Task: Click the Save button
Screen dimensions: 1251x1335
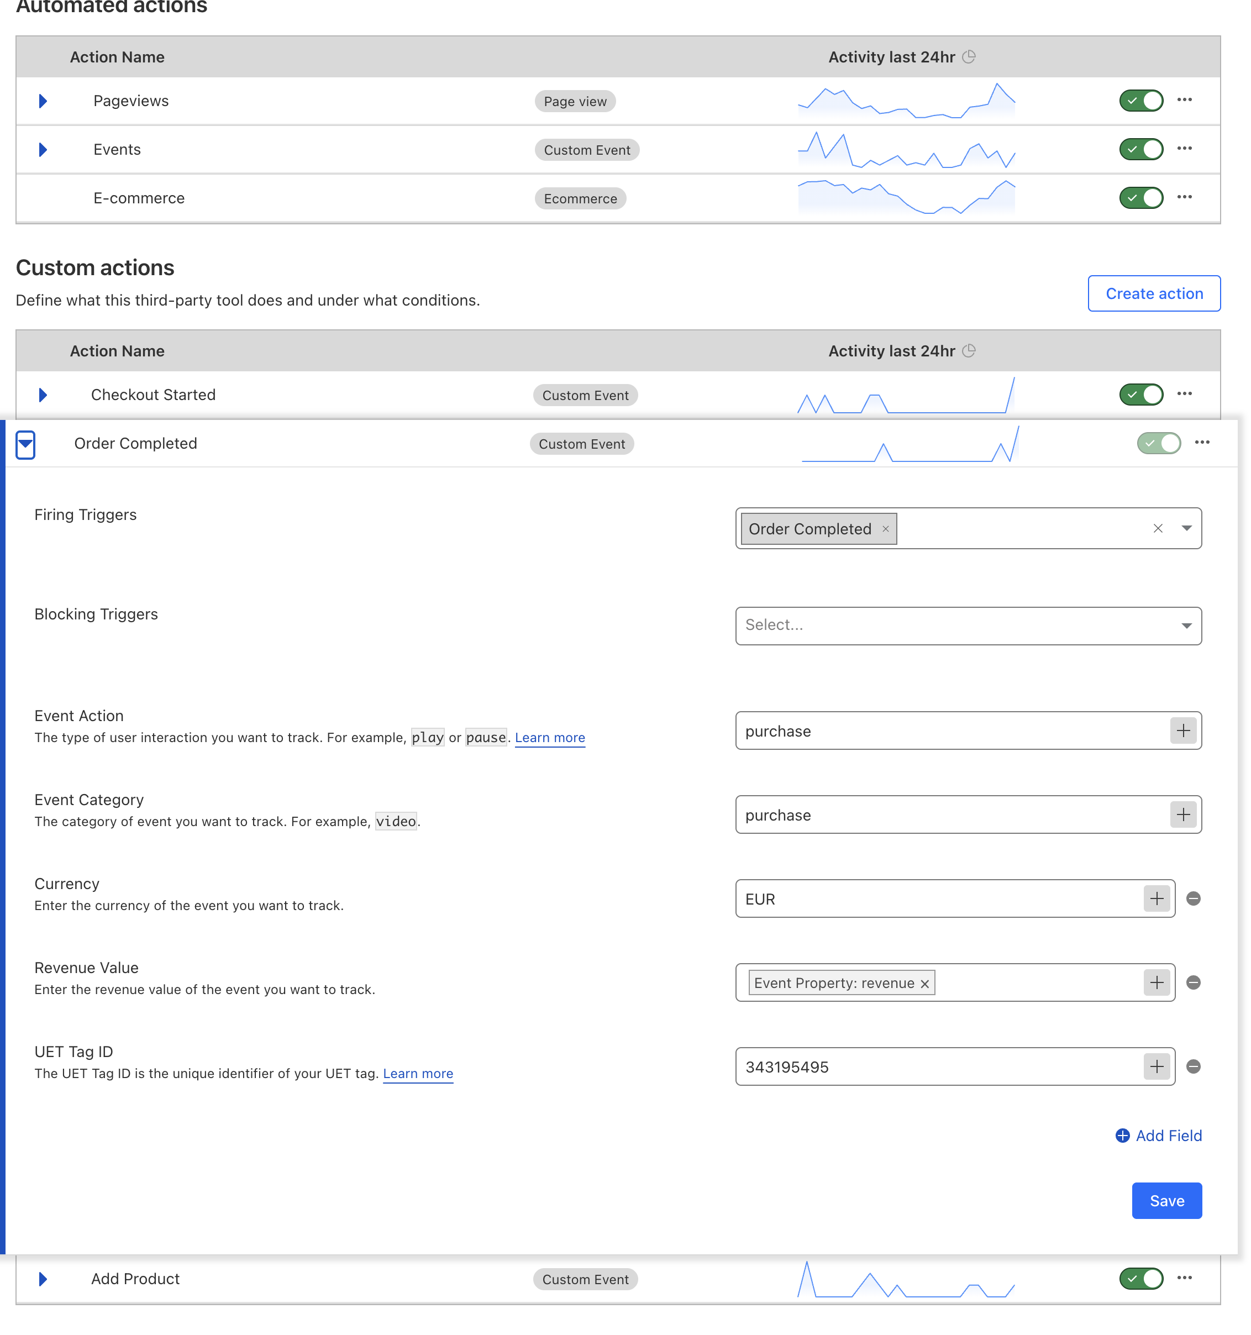Action: click(1166, 1200)
